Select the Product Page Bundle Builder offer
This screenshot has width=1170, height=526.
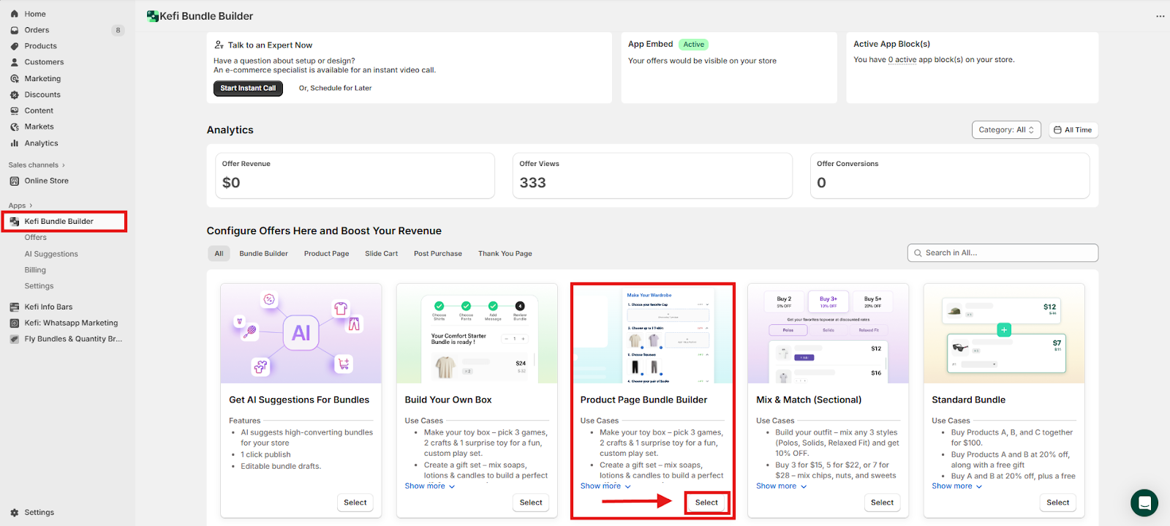(x=706, y=503)
